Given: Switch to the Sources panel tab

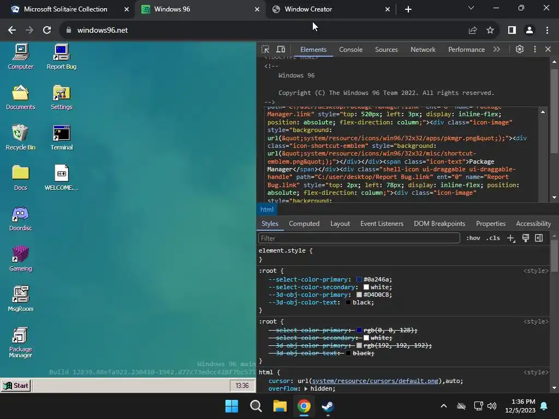Looking at the screenshot, I should [x=386, y=50].
